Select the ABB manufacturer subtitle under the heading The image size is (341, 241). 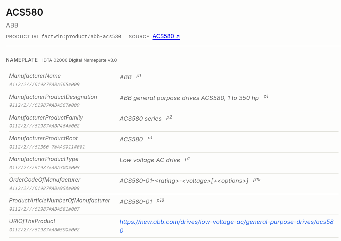[x=12, y=25]
